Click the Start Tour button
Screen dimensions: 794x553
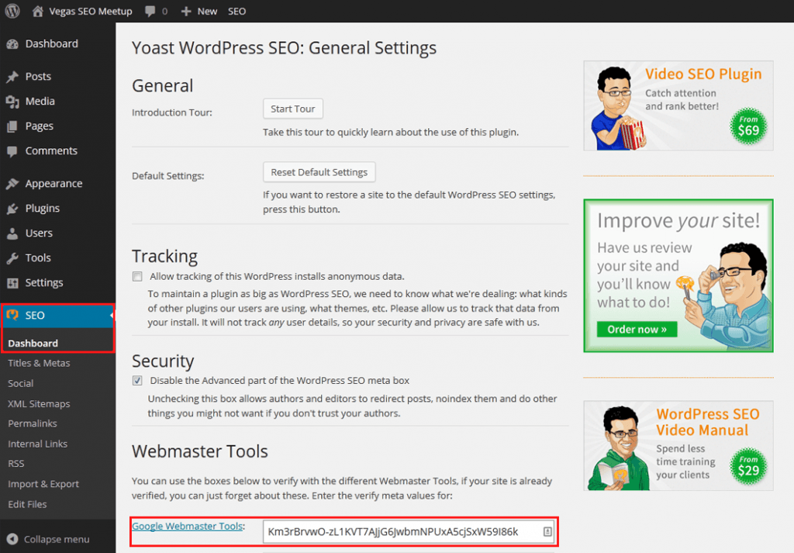point(292,109)
